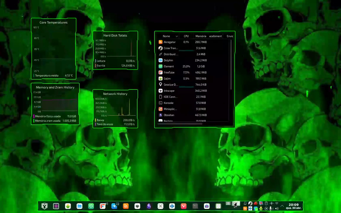This screenshot has height=213, width=341.
Task: Select the Gajim process row
Action: [x=193, y=78]
